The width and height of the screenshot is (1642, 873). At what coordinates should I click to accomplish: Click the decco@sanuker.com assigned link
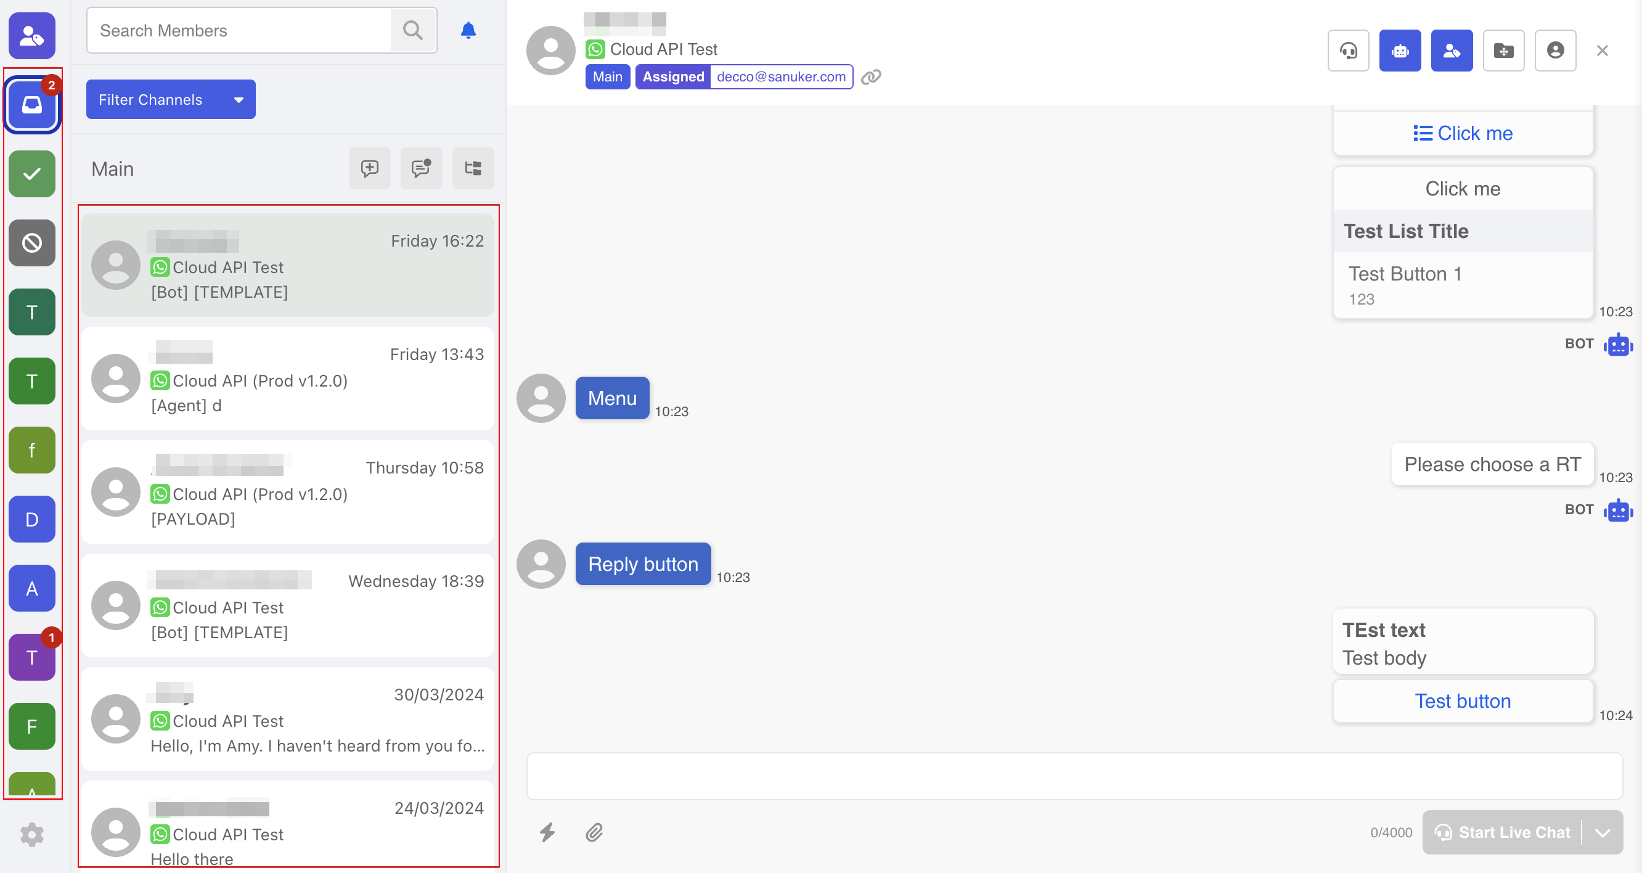point(781,76)
